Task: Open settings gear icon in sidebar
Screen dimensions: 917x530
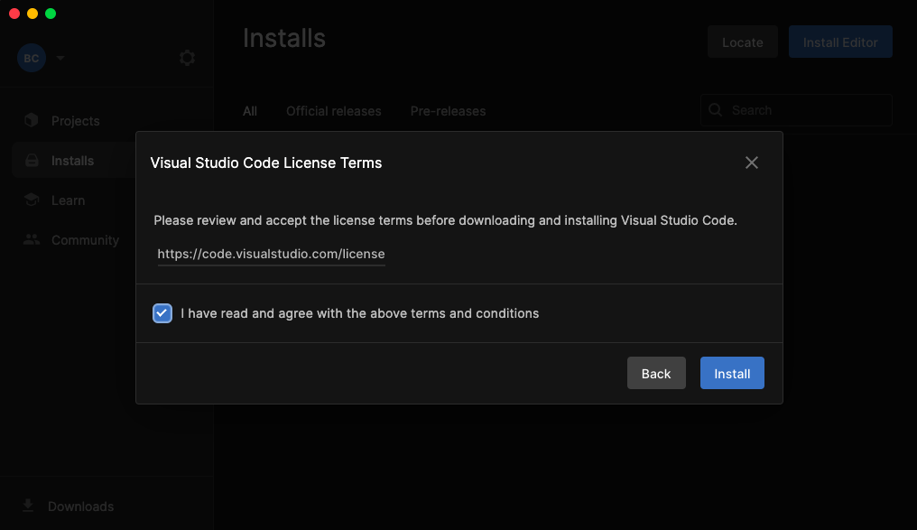Action: click(x=187, y=58)
